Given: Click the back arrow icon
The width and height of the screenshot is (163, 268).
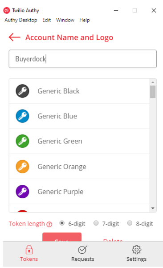Looking at the screenshot, I should point(15,37).
